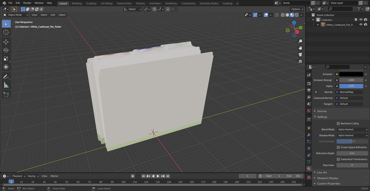Enable Backface Culling checkbox

338,124
